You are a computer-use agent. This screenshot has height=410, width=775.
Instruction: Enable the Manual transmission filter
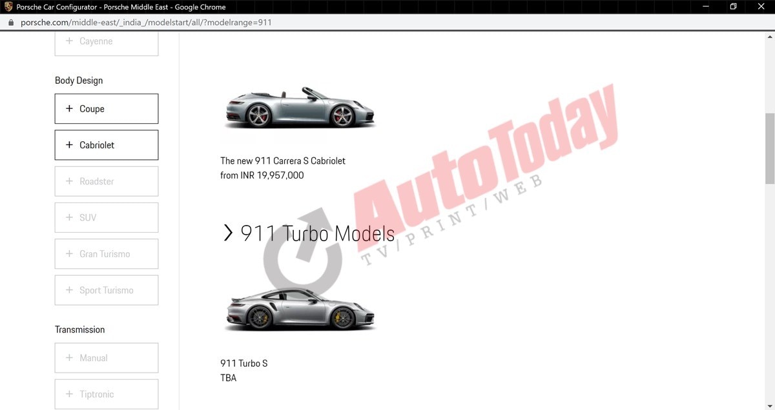click(x=107, y=358)
